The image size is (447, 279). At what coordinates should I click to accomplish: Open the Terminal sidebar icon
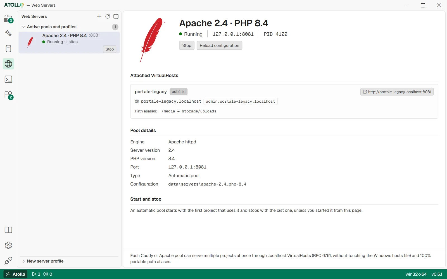click(8, 79)
